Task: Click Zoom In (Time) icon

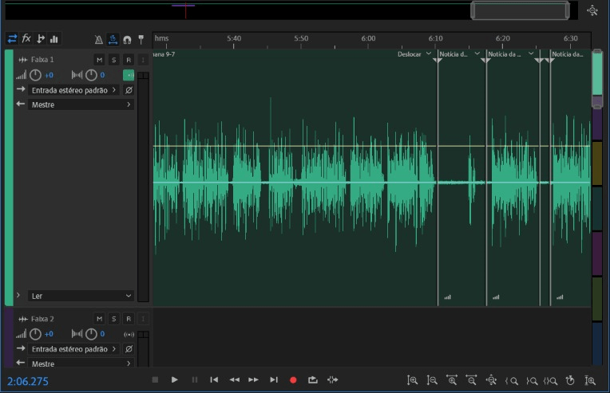Action: 452,380
